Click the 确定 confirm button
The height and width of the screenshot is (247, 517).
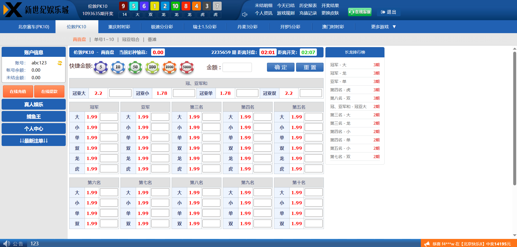[x=281, y=67]
